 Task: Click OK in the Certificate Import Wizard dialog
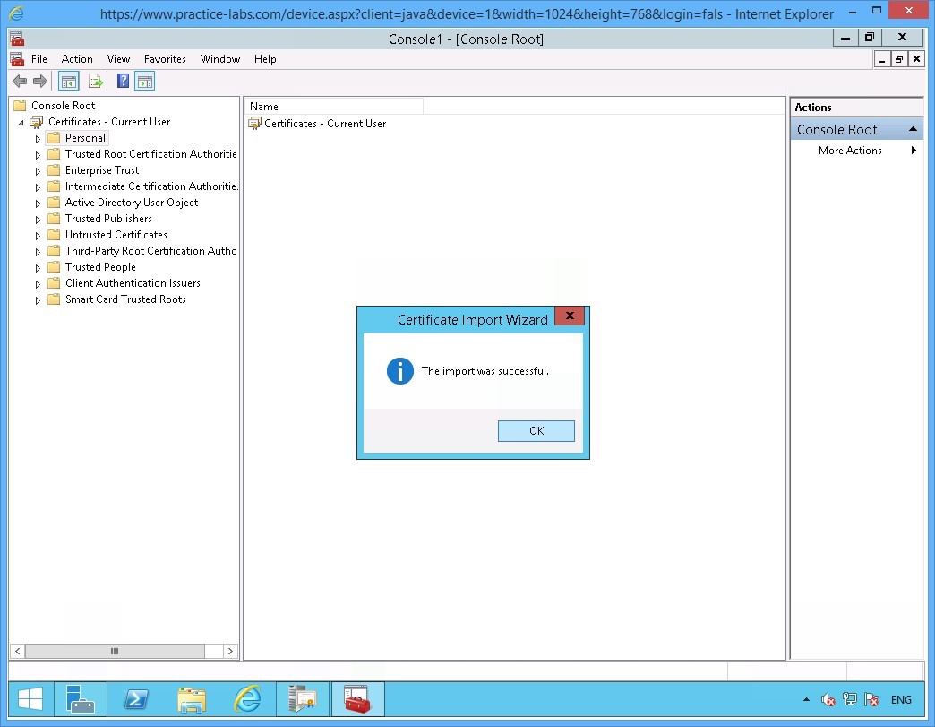click(536, 431)
